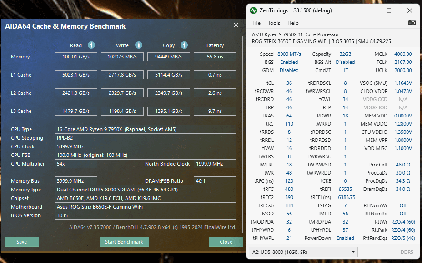Click the CPU Stepping RPL-B2 field

(146, 138)
